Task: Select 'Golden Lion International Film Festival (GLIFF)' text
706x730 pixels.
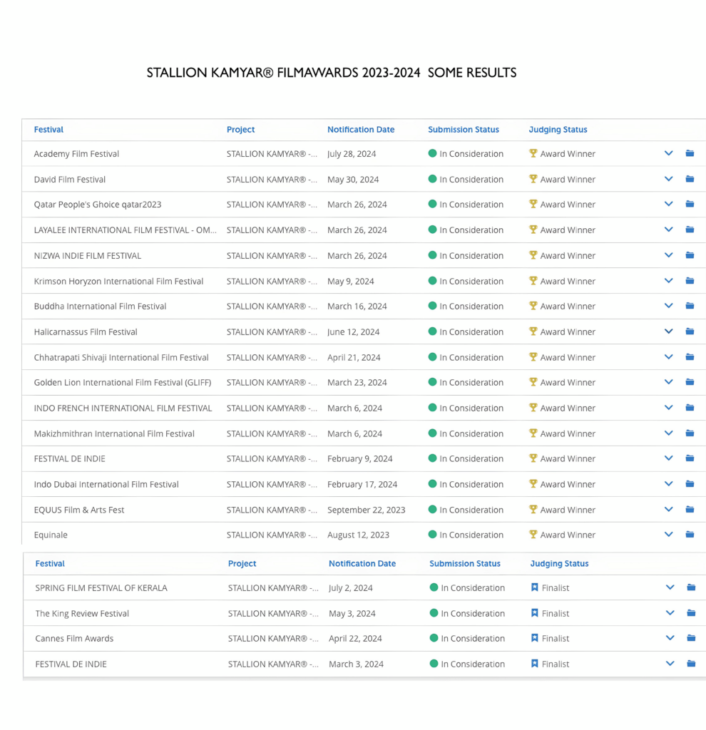Action: (x=123, y=383)
